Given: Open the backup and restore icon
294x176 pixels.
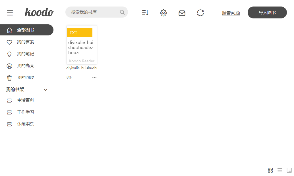Looking at the screenshot, I should (x=182, y=12).
